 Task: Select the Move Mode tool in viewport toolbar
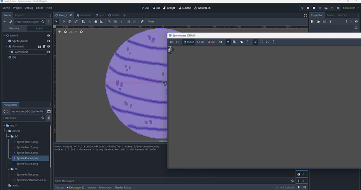(x=64, y=21)
